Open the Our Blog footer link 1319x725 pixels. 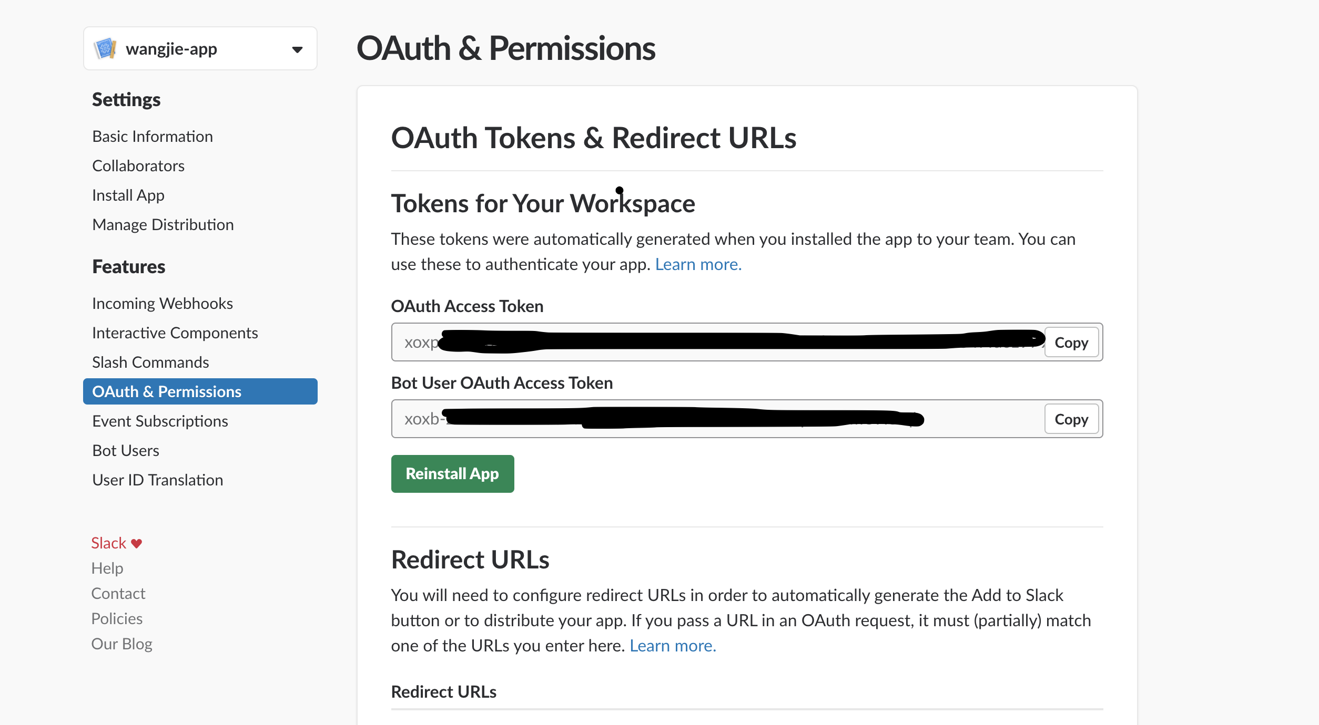click(x=122, y=644)
